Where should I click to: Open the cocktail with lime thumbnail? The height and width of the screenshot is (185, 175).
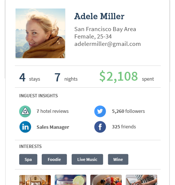tap(71, 180)
